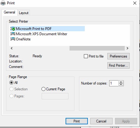Image resolution: width=140 pixels, height=128 pixels.
Task: Click the right arrow of printer list scrollbar
Action: 127,48
